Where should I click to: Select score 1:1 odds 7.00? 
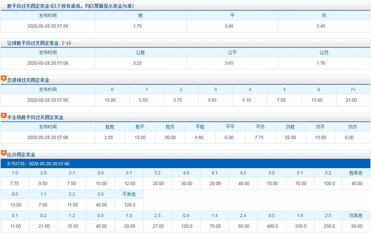point(43,205)
